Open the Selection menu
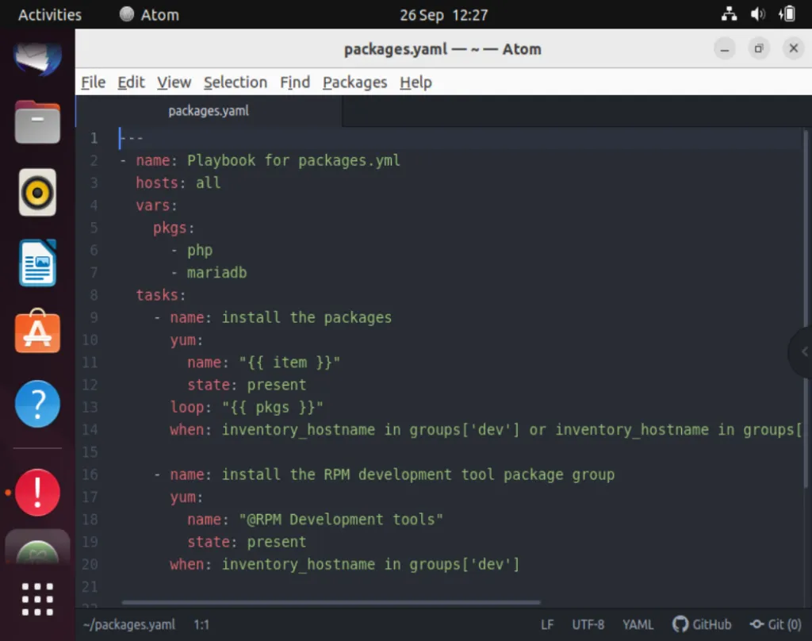The image size is (812, 641). [235, 83]
